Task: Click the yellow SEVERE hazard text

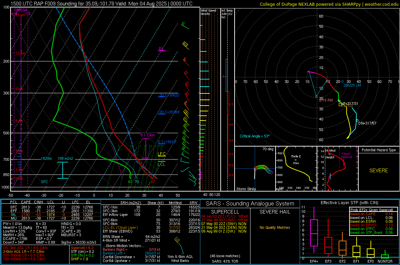Action: tap(379, 171)
